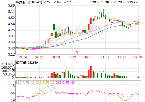Click the 5.11 price axis label
This screenshot has width=145, height=102.
(x=11, y=12)
